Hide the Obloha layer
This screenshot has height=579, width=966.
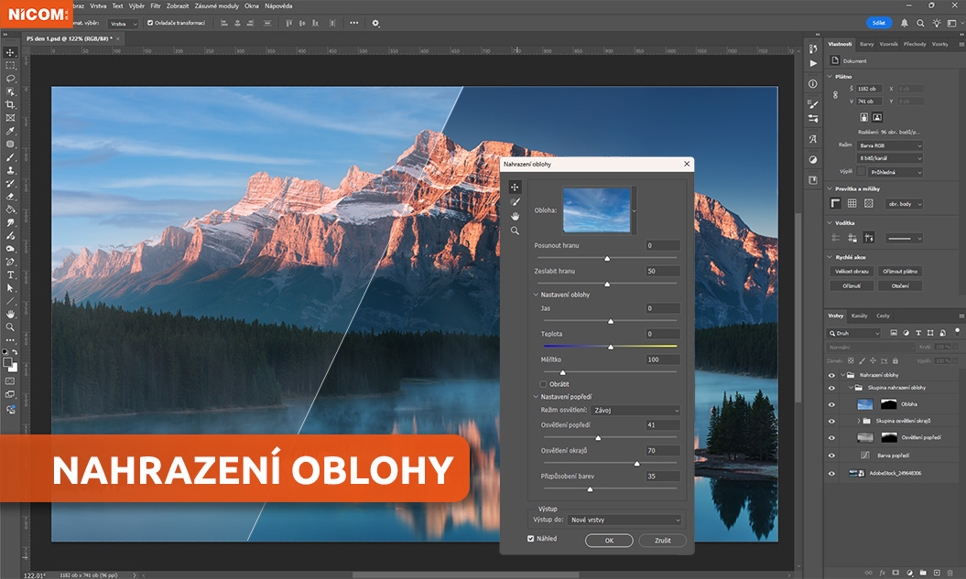[x=831, y=403]
